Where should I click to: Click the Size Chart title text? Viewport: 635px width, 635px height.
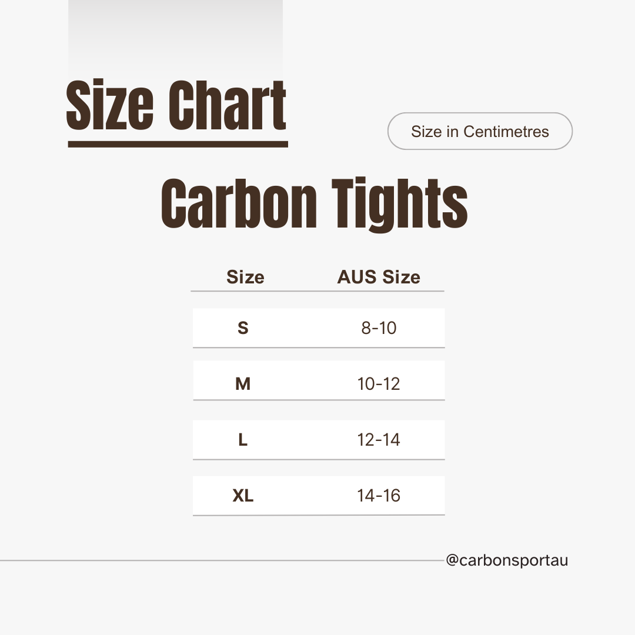click(x=176, y=106)
